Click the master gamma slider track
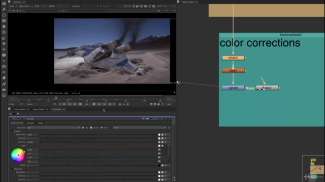Screen dimensions: 325x182 click(x=99, y=142)
